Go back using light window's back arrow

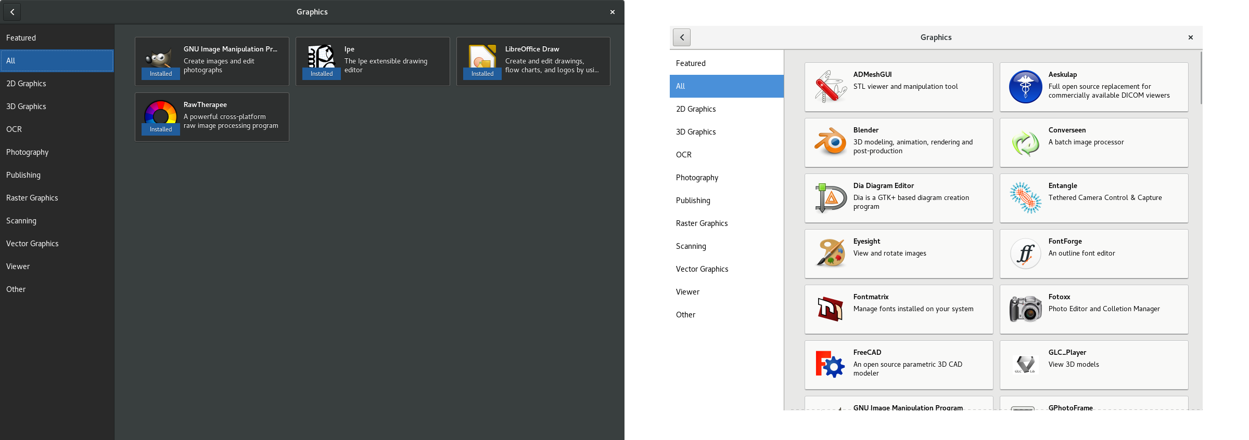(682, 37)
